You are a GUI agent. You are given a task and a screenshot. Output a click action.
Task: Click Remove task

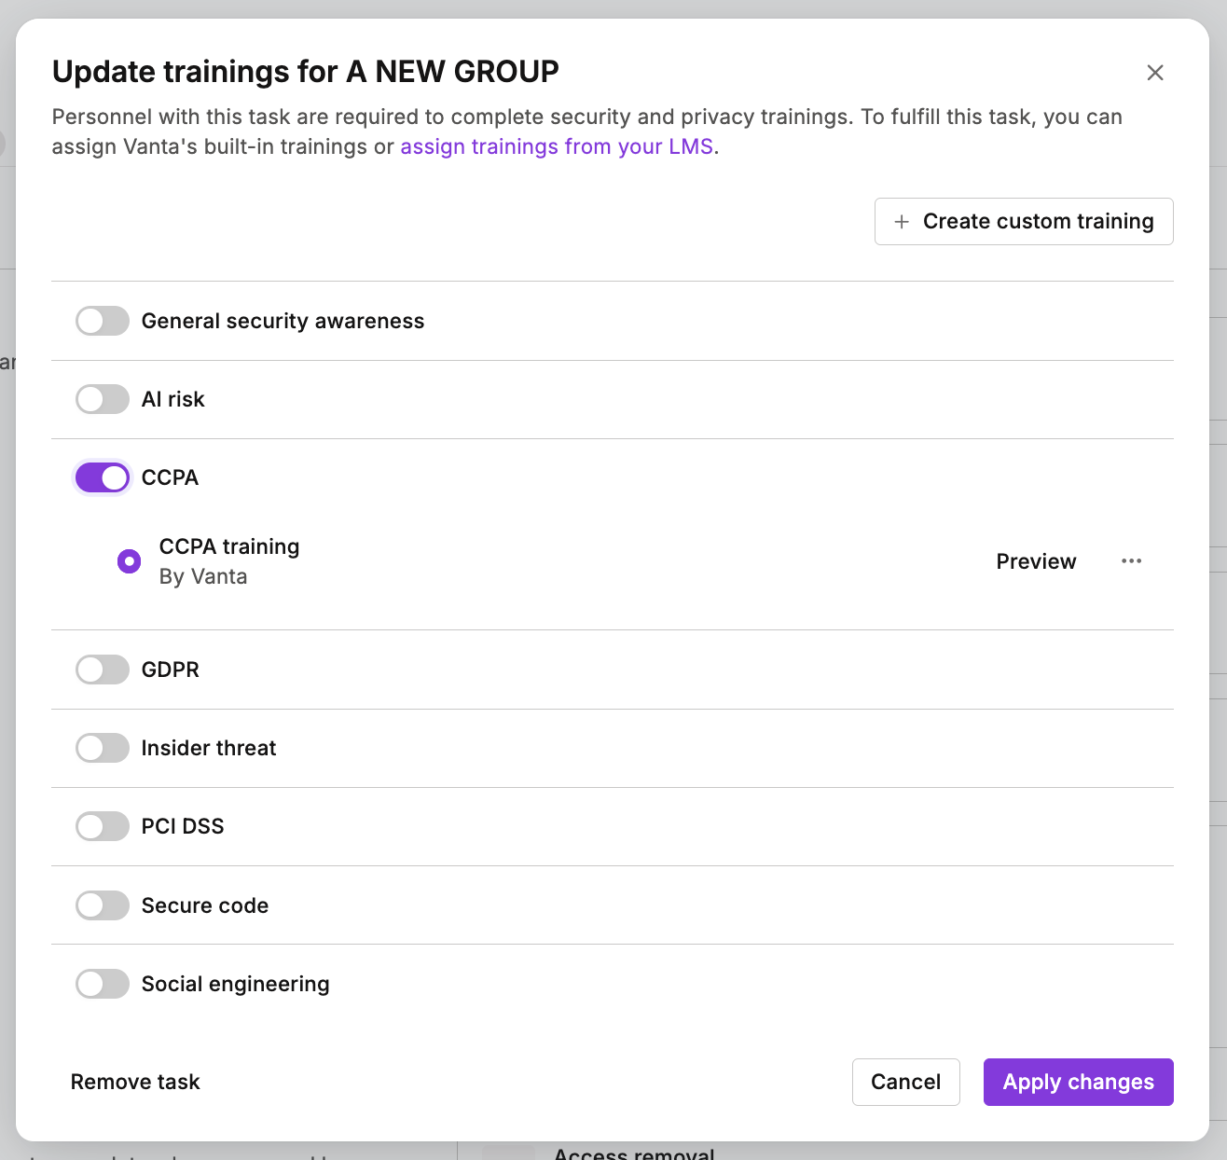click(x=135, y=1082)
